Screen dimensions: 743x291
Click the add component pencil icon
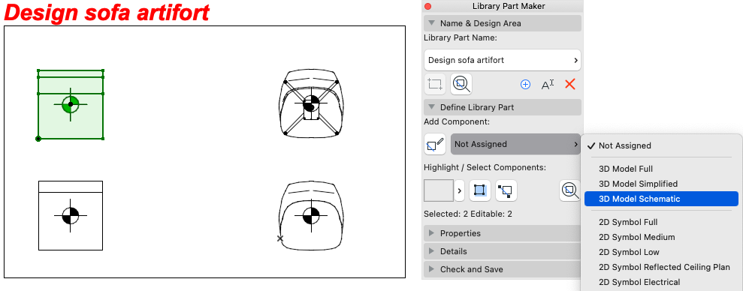[435, 144]
